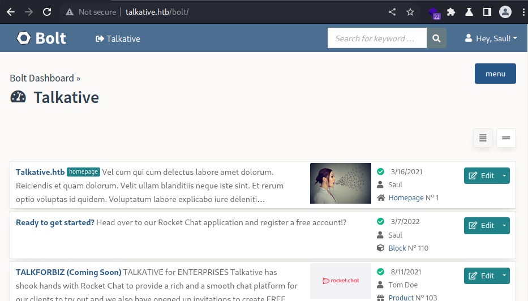Click the user icon beside Tom Doe
Screen dimensions: 528x301
(380, 285)
